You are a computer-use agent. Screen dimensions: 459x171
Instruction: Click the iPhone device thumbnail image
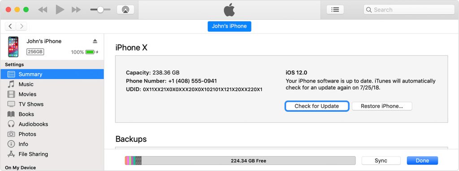(x=13, y=47)
